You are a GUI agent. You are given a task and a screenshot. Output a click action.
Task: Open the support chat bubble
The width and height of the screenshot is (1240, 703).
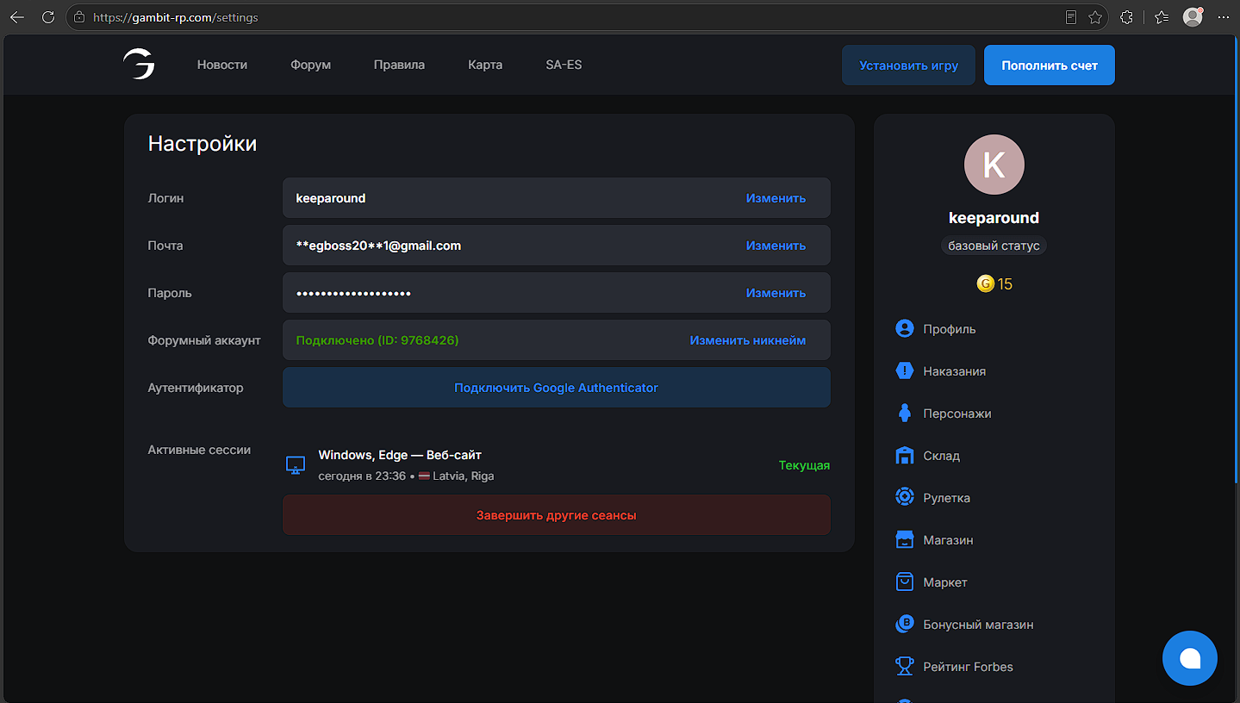(x=1189, y=658)
